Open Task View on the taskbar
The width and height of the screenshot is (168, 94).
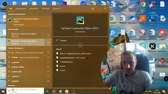pyautogui.click(x=47, y=91)
